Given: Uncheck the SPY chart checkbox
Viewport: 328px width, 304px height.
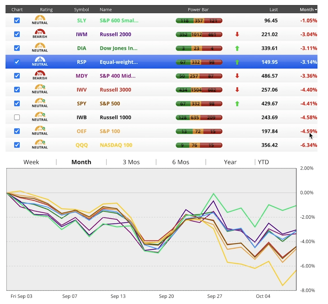Looking at the screenshot, I should click(x=17, y=103).
